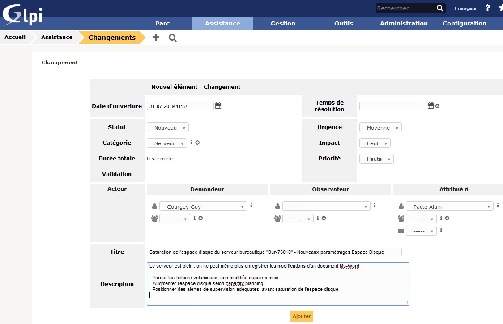Click the Demandeur user icon

click(155, 206)
